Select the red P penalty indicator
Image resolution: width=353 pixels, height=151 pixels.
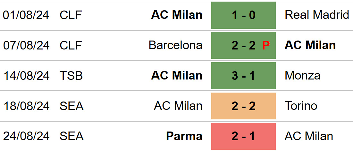tap(266, 46)
